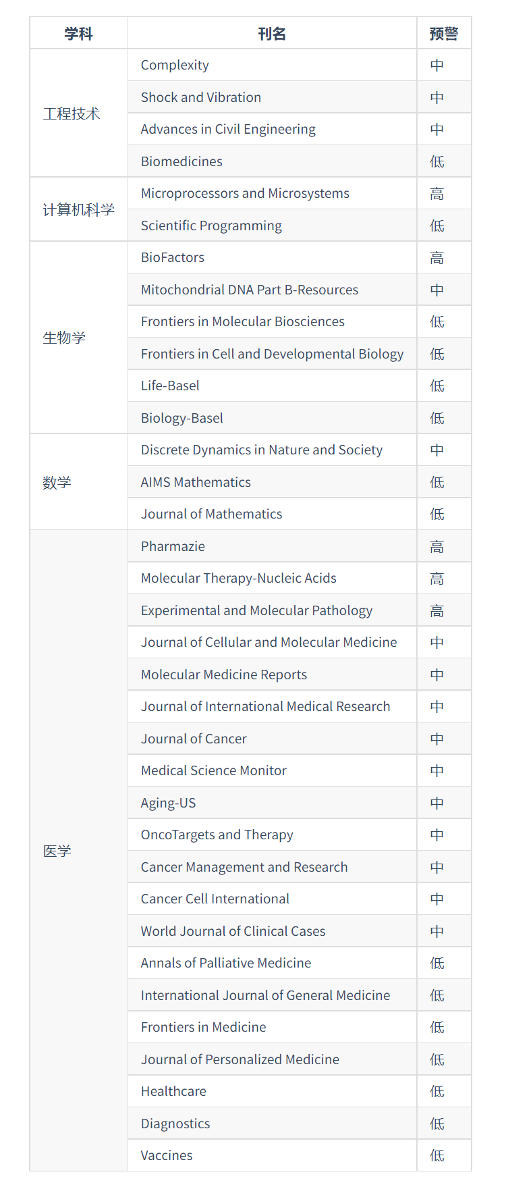Image resolution: width=506 pixels, height=1187 pixels.
Task: Select Discrete Dynamics in Nature and Society
Action: click(261, 450)
